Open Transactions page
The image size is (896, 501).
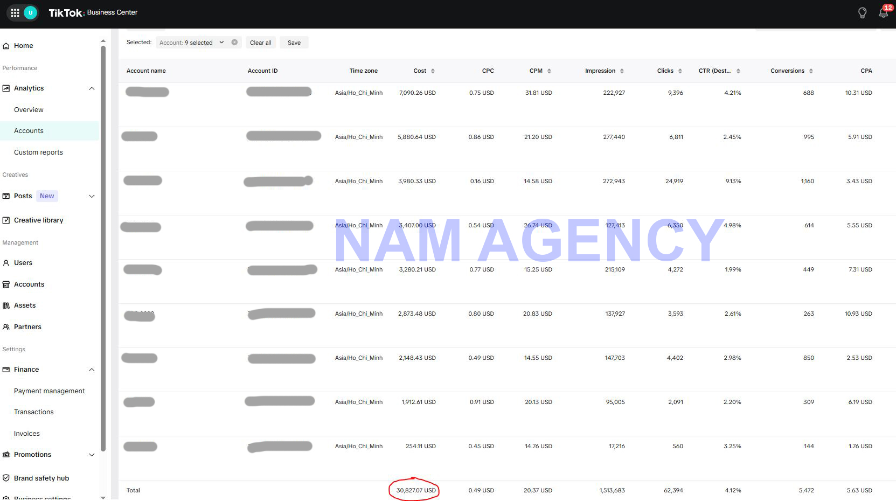(34, 412)
